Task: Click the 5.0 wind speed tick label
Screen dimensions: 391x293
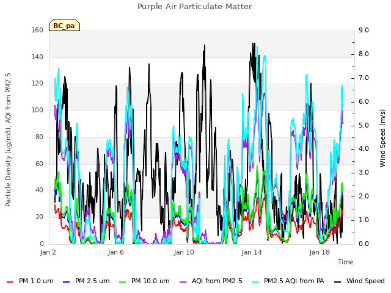Action: coord(364,125)
